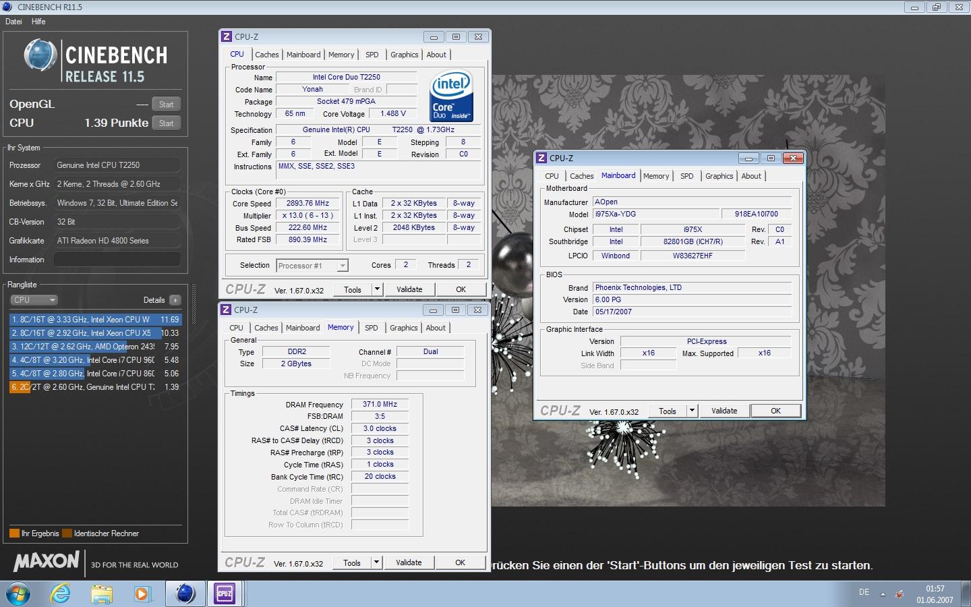971x607 pixels.
Task: Open the CPU ranking filter dropdown
Action: 34,300
